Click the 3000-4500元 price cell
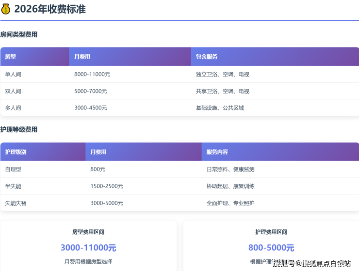Viewport: 359px width, 271px height. (91, 108)
